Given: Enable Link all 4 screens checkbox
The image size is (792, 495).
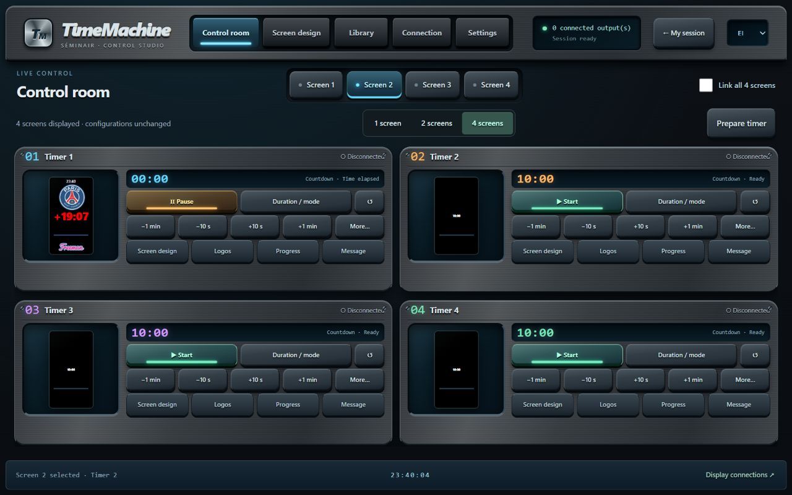Looking at the screenshot, I should 706,85.
